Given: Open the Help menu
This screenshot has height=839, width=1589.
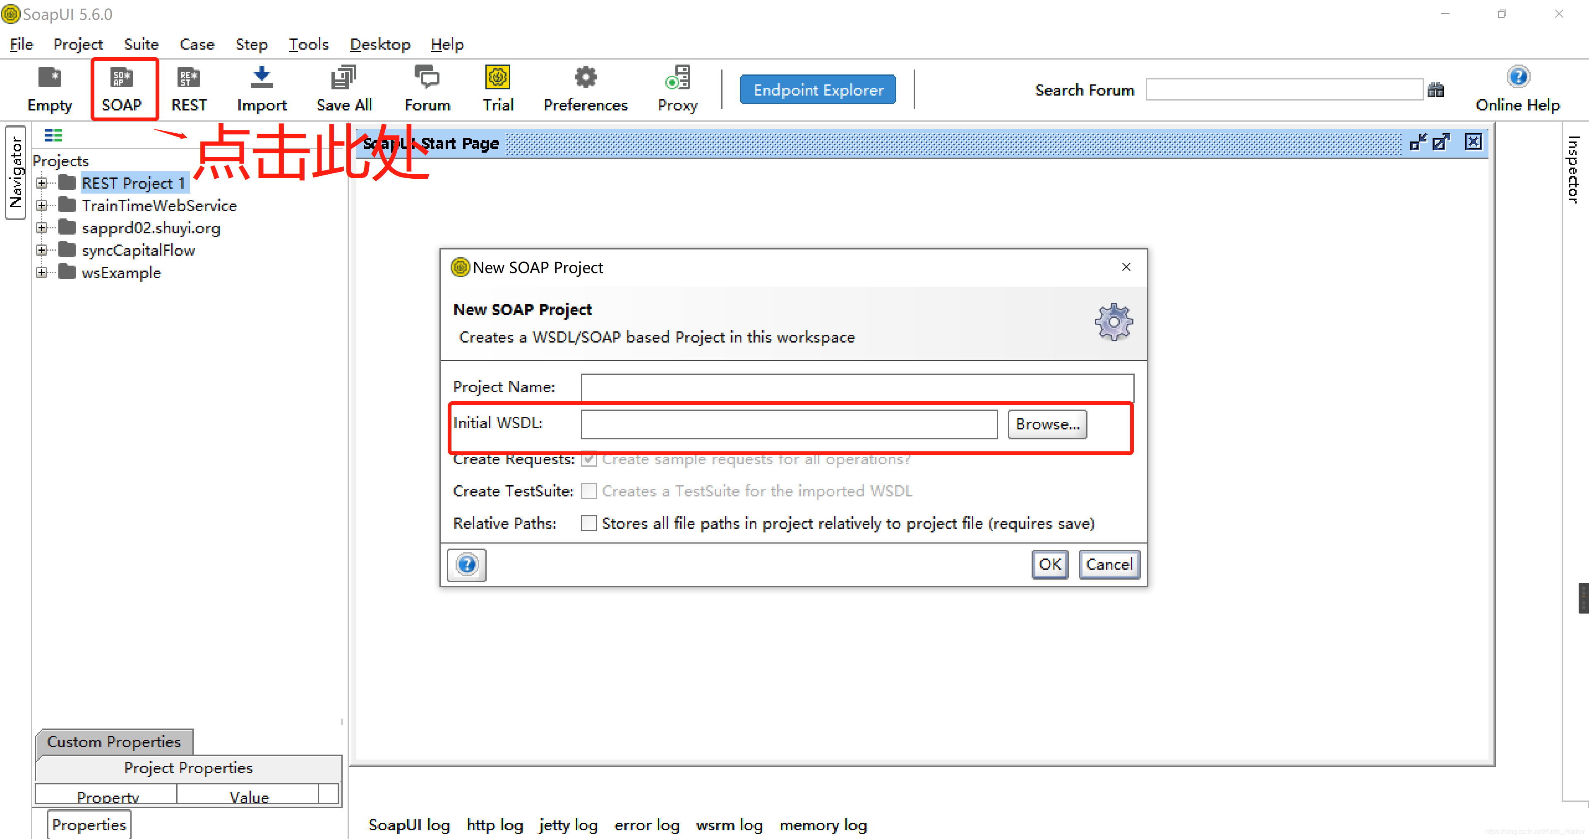Looking at the screenshot, I should [x=446, y=44].
